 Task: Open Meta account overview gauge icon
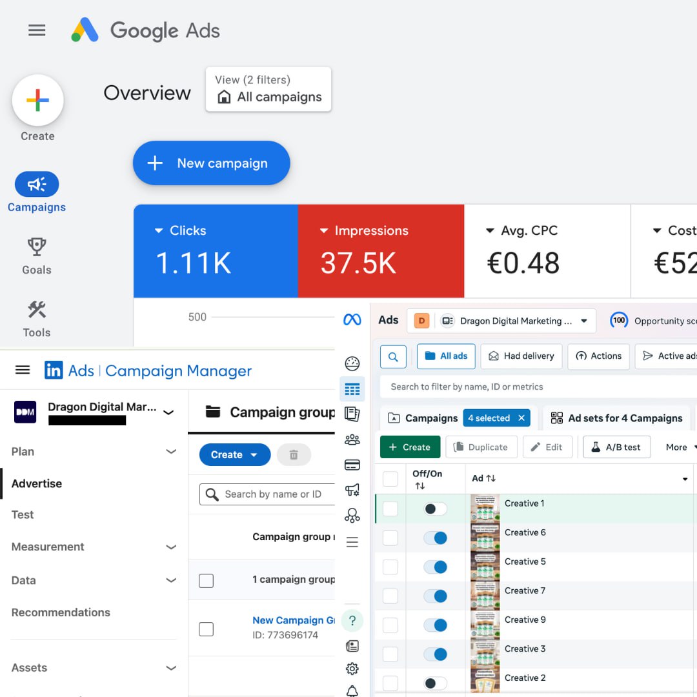pos(352,363)
